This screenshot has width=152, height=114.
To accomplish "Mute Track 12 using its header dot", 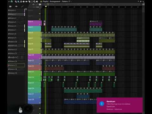I will click(40, 69).
